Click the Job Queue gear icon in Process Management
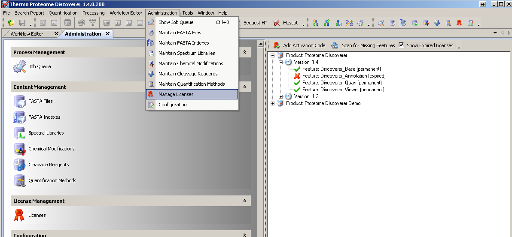Image resolution: width=512 pixels, height=237 pixels. [x=19, y=66]
